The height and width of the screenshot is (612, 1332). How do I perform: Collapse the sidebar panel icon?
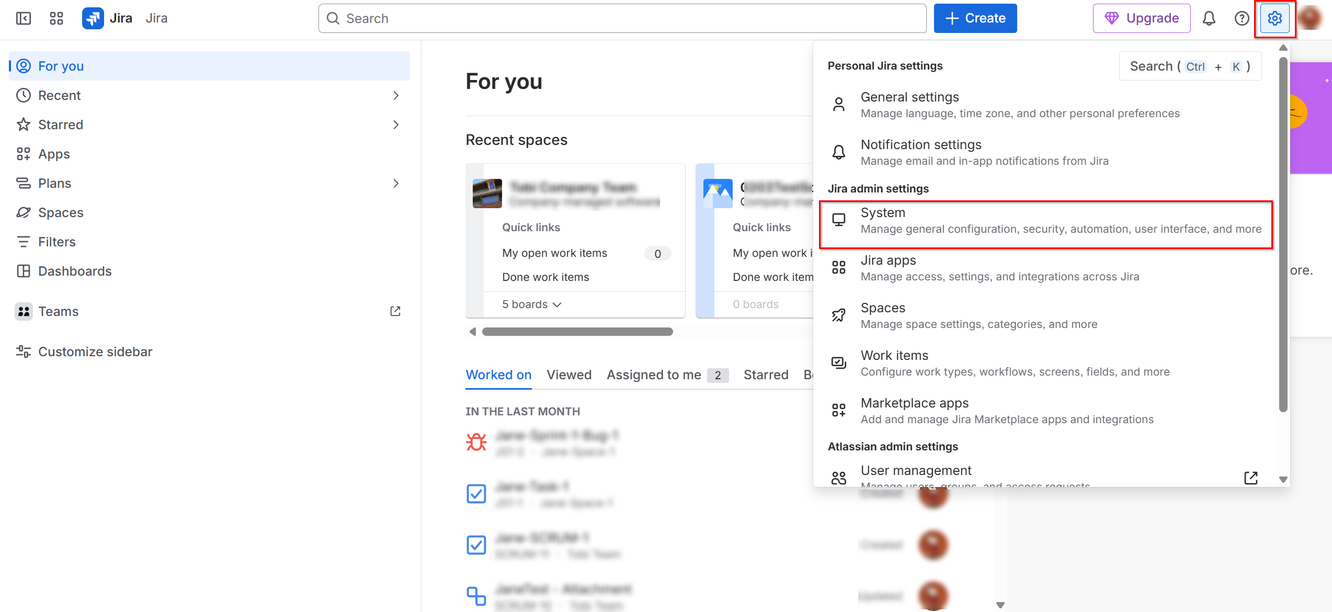coord(24,18)
